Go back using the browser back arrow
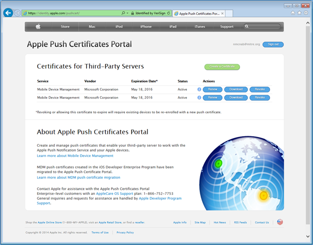This screenshot has height=245, width=313. point(8,13)
